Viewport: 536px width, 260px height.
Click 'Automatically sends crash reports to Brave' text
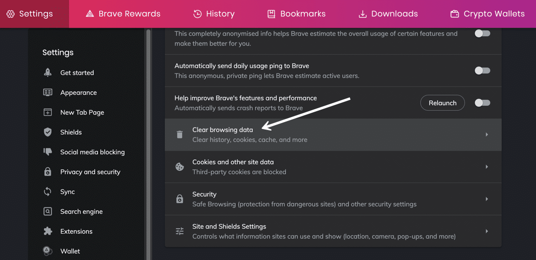[239, 108]
